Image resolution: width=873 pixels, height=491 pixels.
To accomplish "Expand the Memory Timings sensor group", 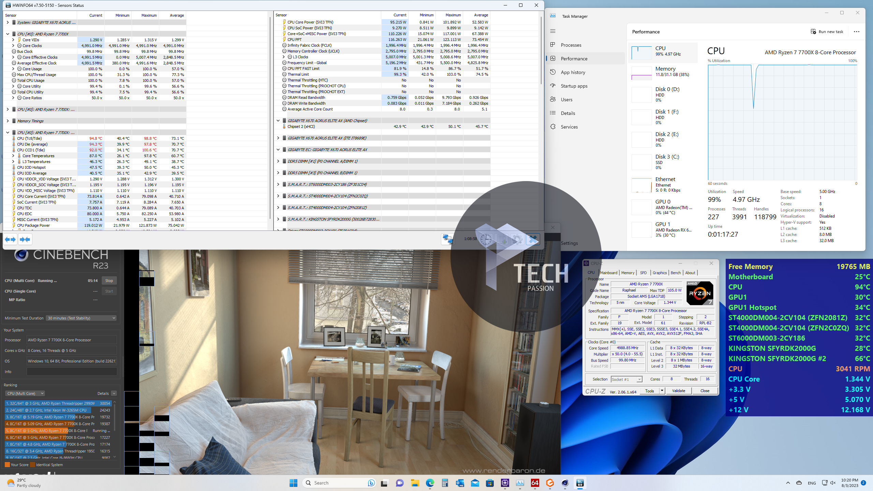I will 8,121.
